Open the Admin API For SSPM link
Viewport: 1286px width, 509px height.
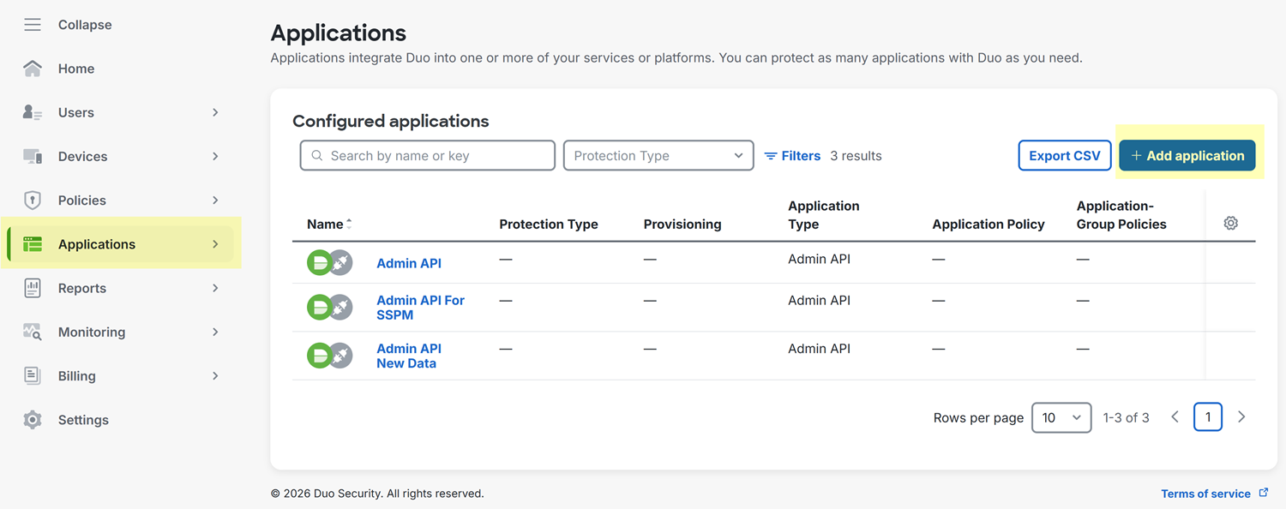pyautogui.click(x=420, y=308)
